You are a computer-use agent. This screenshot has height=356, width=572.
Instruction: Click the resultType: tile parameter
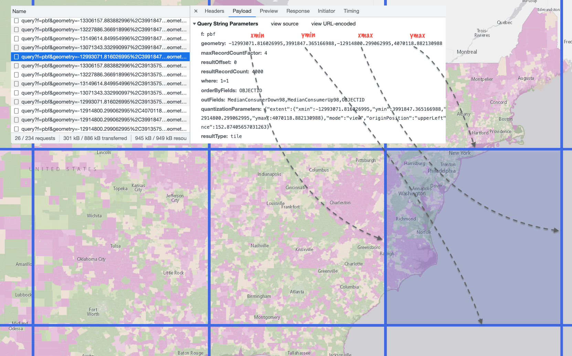point(221,136)
